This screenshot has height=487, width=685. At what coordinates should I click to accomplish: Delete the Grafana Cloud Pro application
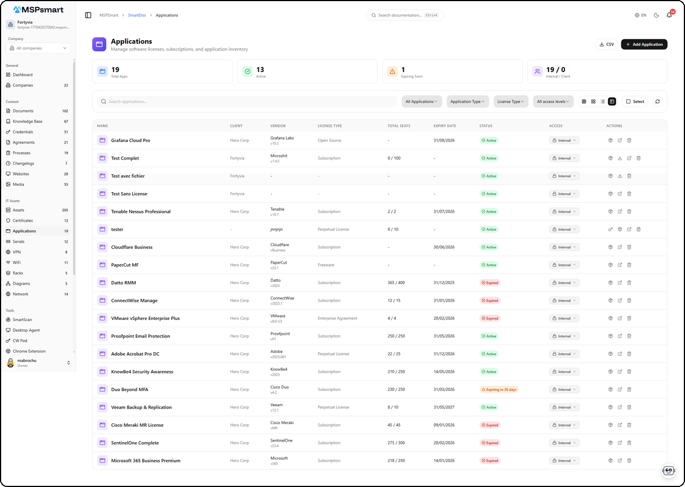[629, 140]
